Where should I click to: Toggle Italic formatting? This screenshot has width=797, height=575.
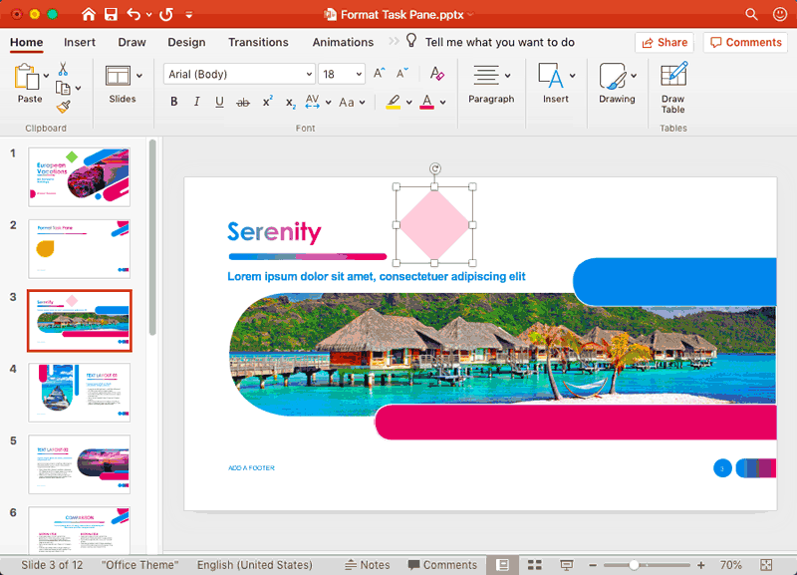coord(196,102)
